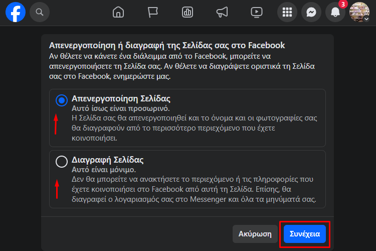Open the Pages flag icon
The height and width of the screenshot is (251, 376).
(x=153, y=12)
